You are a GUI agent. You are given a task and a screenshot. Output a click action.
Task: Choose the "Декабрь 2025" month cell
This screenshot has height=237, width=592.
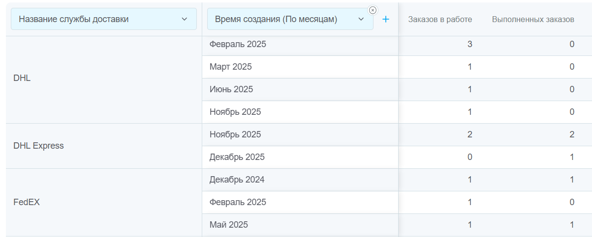point(237,157)
